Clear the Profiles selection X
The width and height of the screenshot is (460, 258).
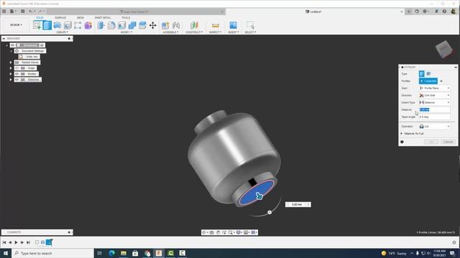(441, 81)
